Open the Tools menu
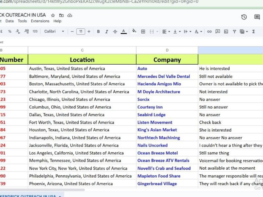 pyautogui.click(x=22, y=21)
